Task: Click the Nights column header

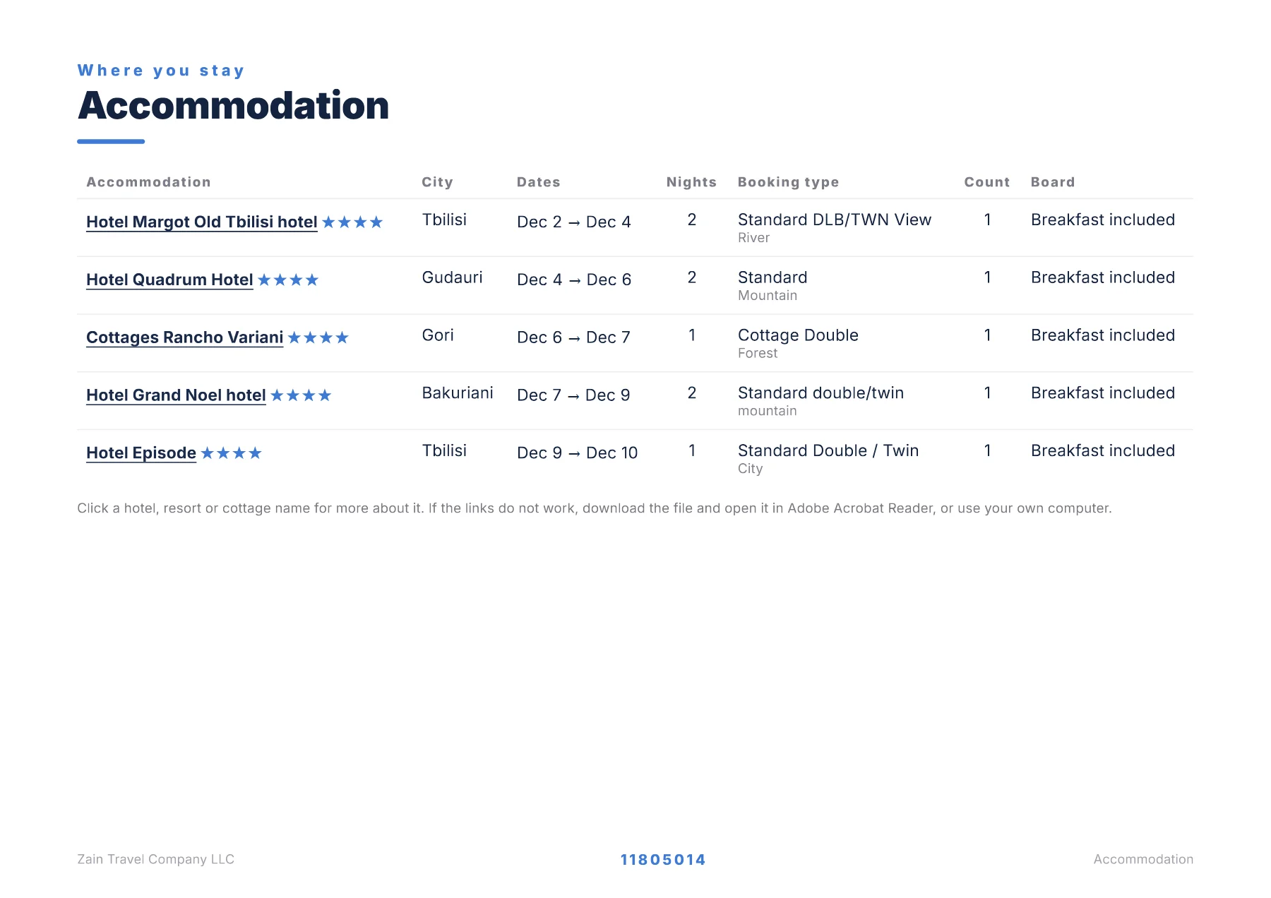Action: coord(691,182)
